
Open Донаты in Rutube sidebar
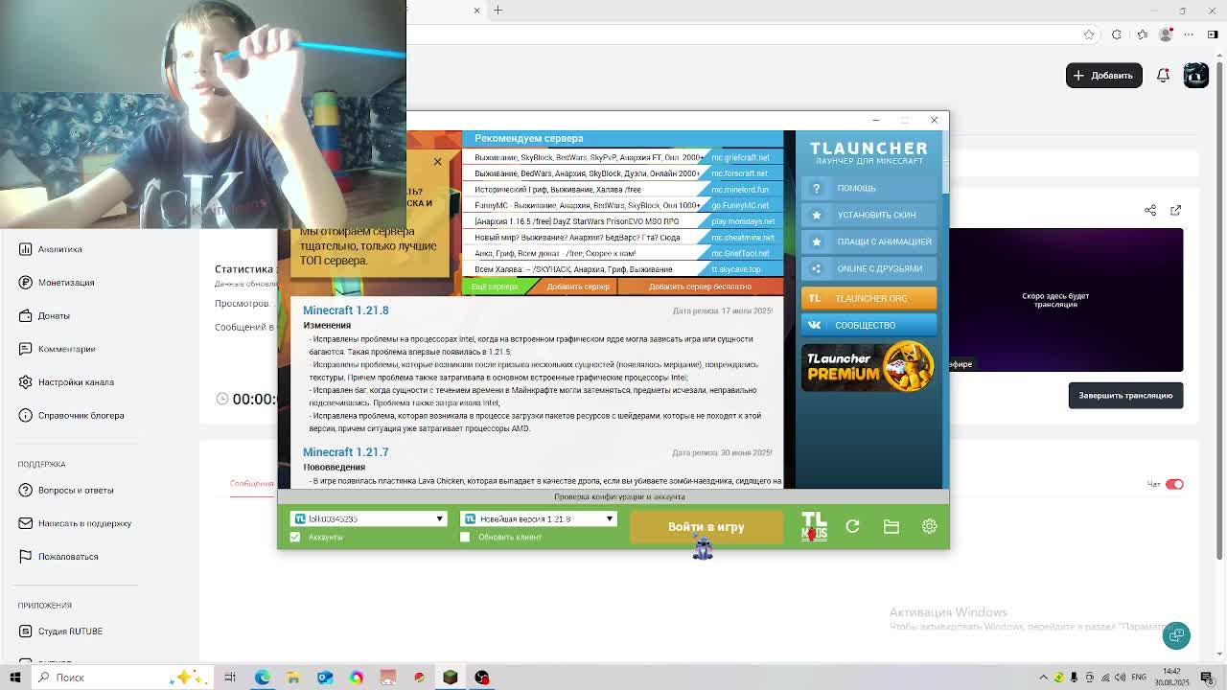tap(54, 315)
